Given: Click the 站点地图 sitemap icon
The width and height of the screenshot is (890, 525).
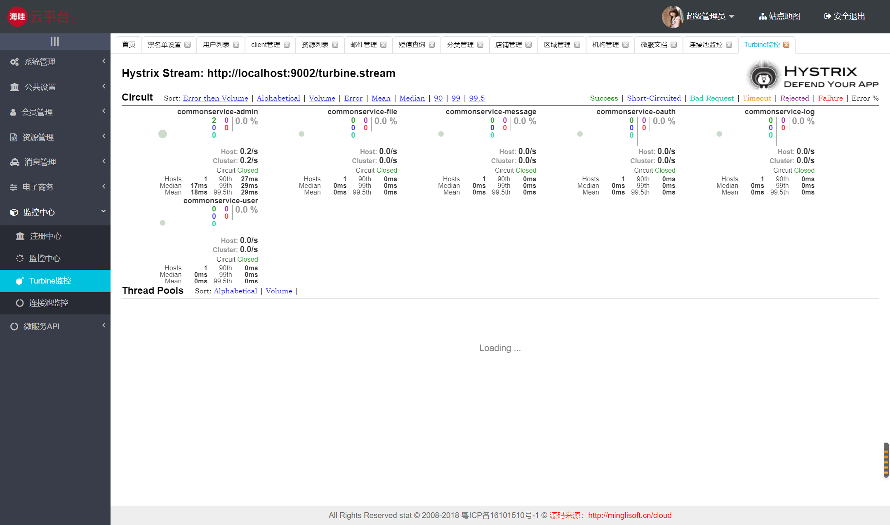Looking at the screenshot, I should coord(762,16).
